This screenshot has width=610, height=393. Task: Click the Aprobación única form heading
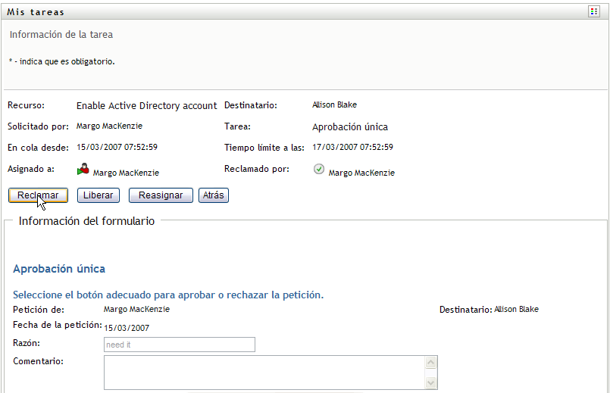59,269
